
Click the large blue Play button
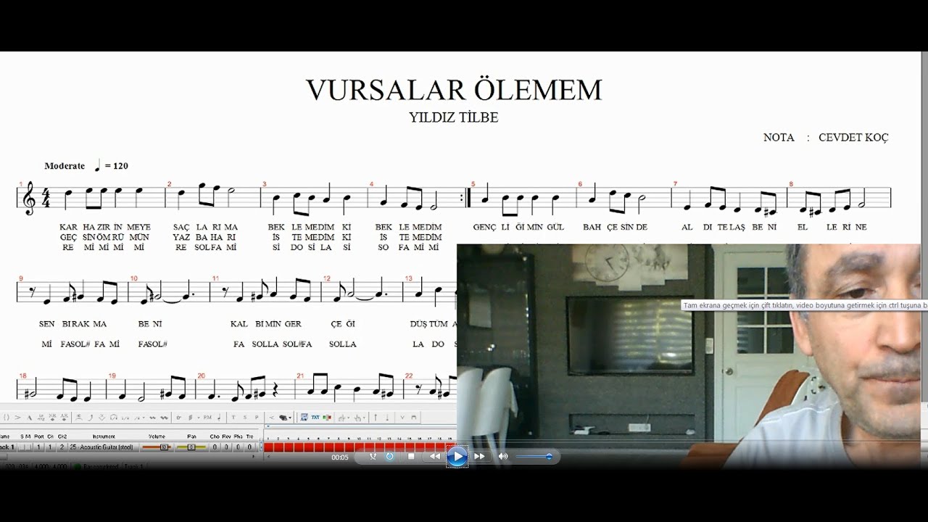456,456
